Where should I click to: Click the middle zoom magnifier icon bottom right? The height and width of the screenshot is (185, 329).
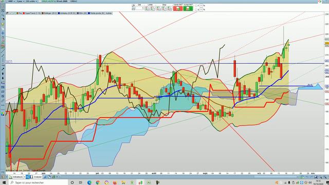(x=320, y=177)
